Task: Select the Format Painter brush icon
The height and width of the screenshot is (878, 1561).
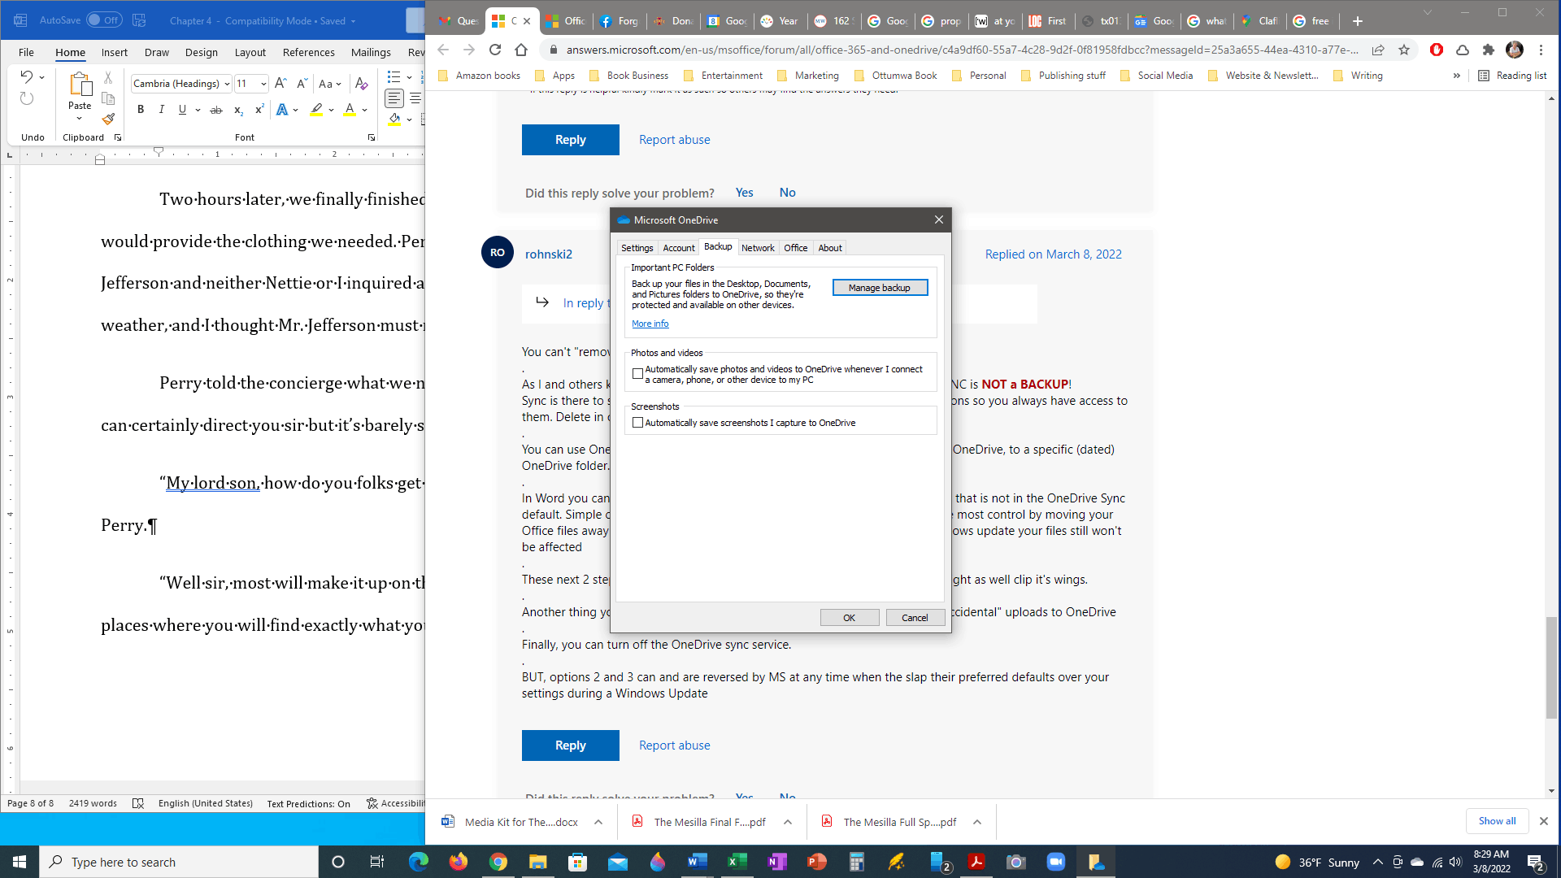Action: [108, 119]
